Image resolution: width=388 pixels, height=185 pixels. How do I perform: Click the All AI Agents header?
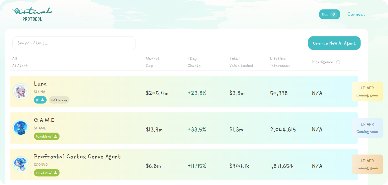click(21, 62)
